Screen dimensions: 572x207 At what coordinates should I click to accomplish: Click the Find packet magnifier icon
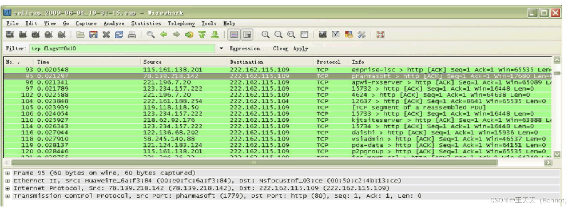[x=150, y=35]
